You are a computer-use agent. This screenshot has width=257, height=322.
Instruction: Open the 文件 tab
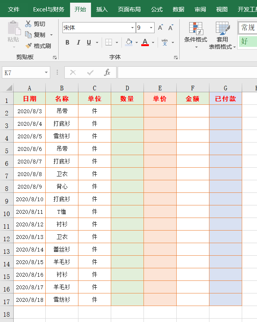click(14, 10)
